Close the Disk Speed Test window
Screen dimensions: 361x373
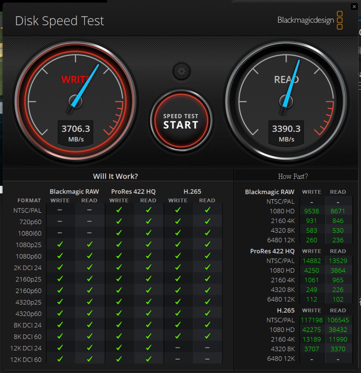click(x=354, y=6)
